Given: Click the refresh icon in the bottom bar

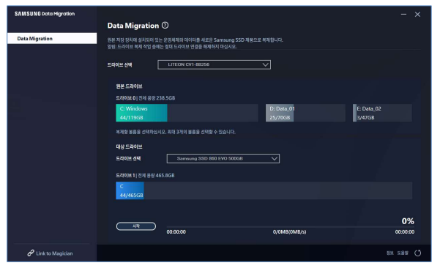Looking at the screenshot, I should click(417, 253).
